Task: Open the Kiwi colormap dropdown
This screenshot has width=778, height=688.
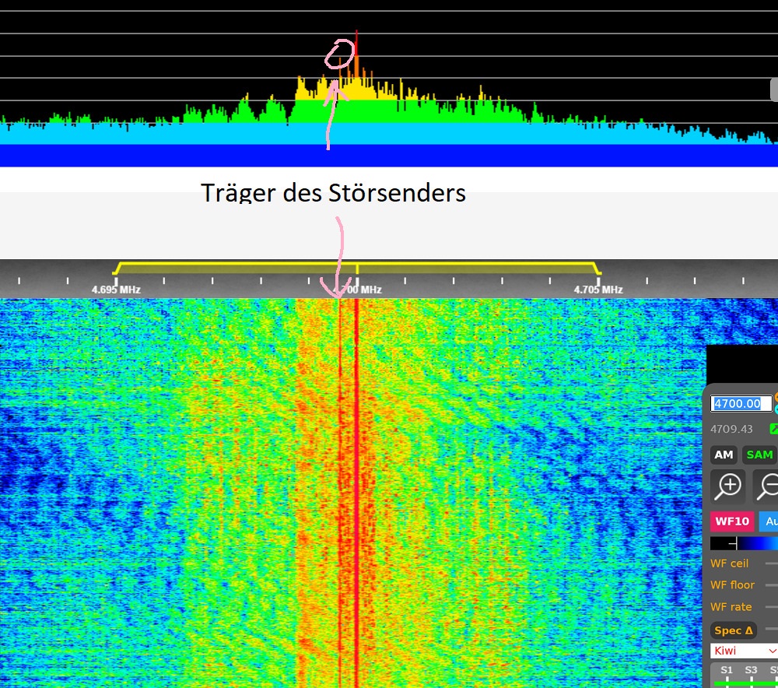Action: (745, 651)
